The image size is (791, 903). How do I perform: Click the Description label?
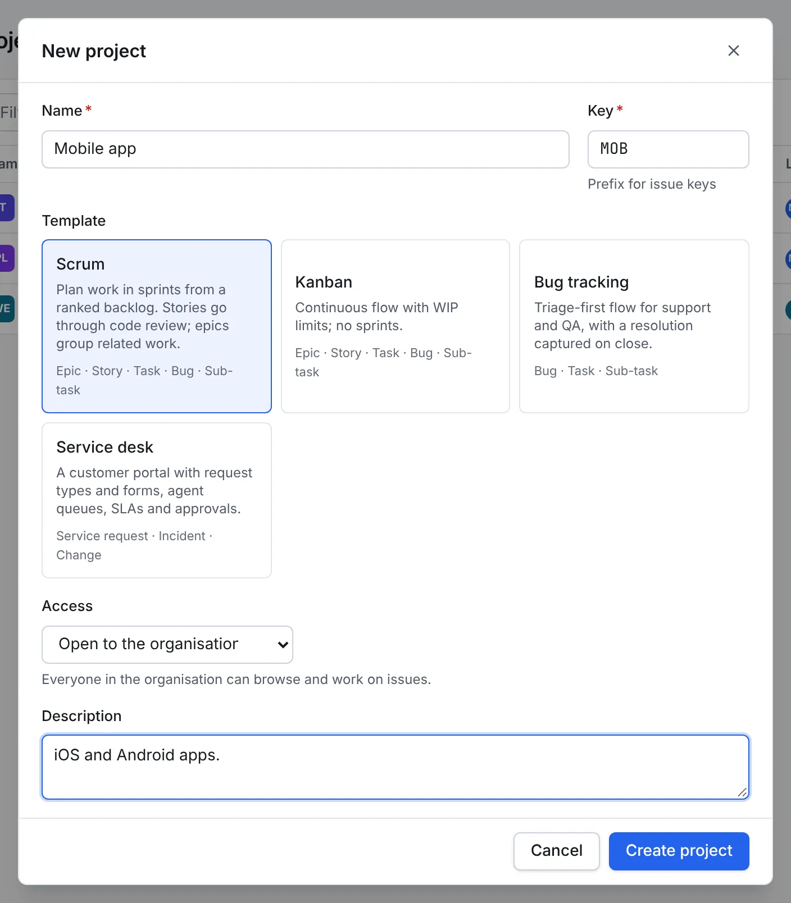[81, 716]
